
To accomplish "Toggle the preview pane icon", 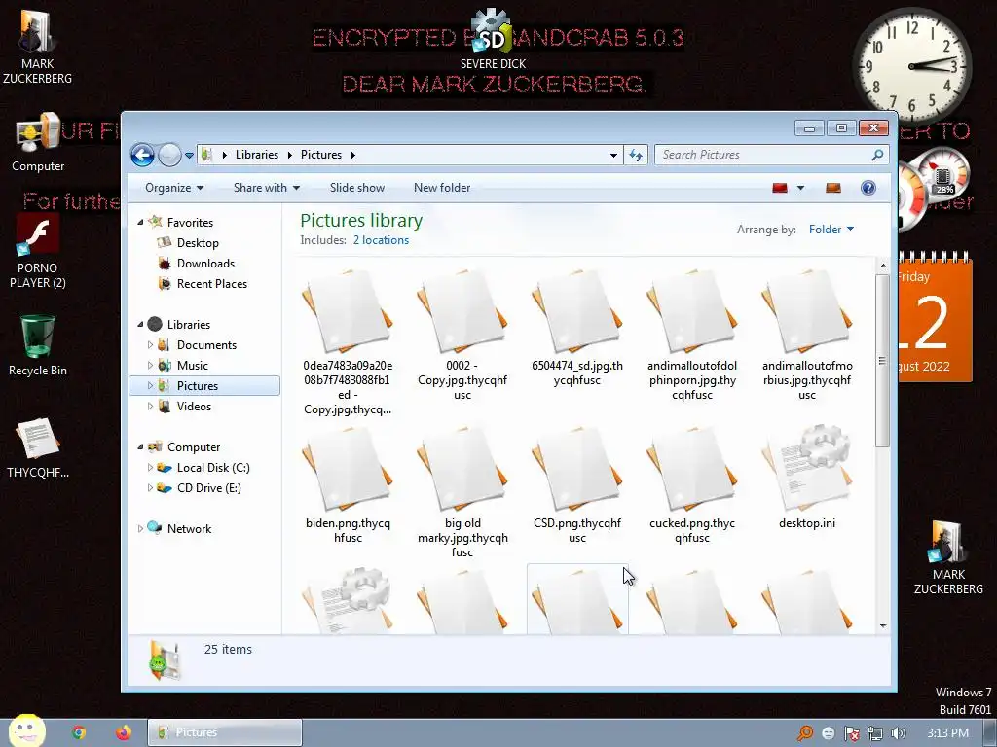I will [x=833, y=188].
